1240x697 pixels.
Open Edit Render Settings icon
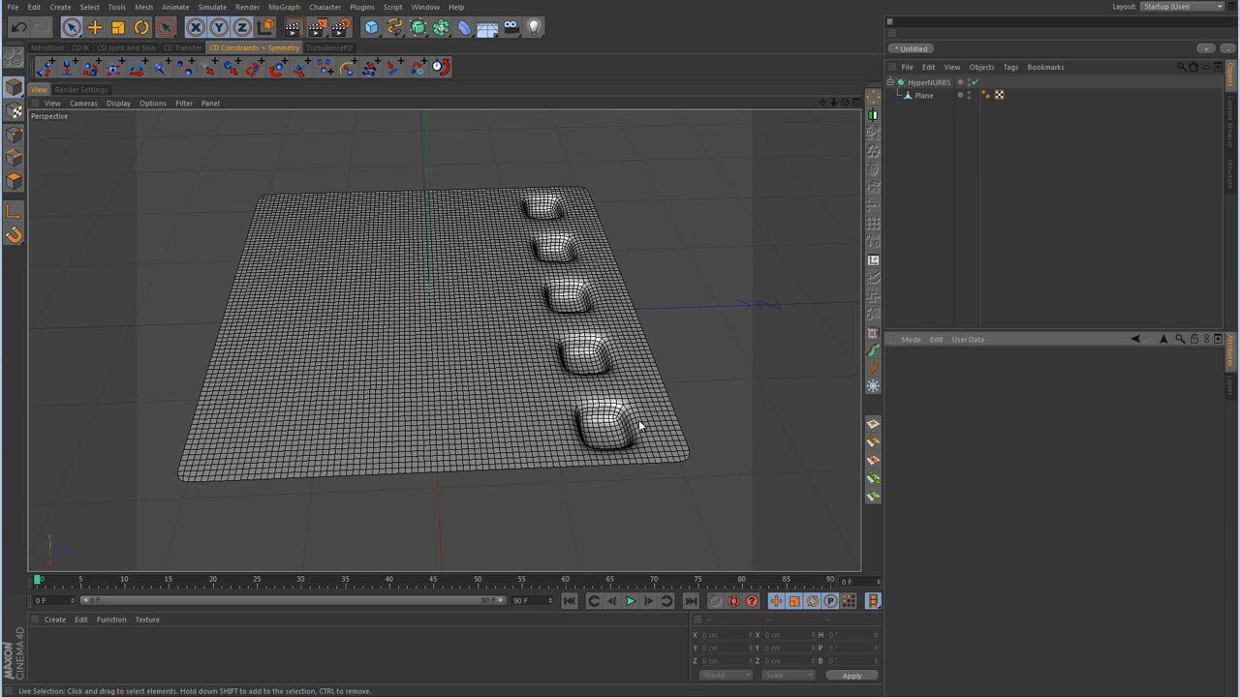pyautogui.click(x=340, y=27)
